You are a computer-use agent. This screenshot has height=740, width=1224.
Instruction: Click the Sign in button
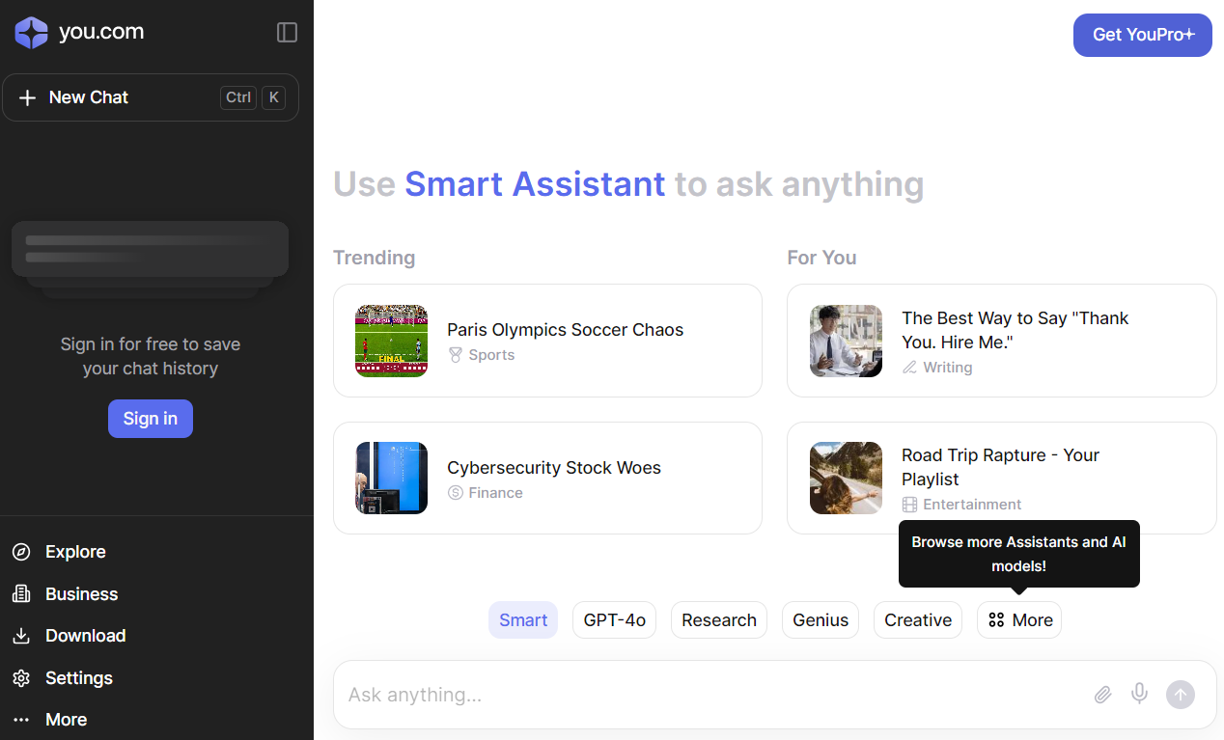150,419
